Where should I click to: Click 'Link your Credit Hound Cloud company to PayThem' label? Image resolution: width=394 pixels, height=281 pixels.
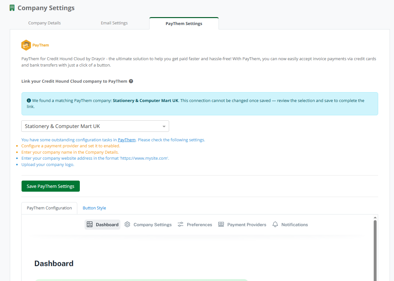pyautogui.click(x=74, y=81)
